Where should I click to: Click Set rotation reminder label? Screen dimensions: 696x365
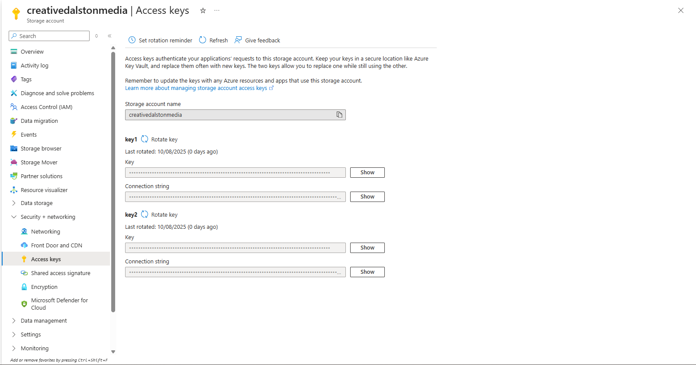coord(165,40)
